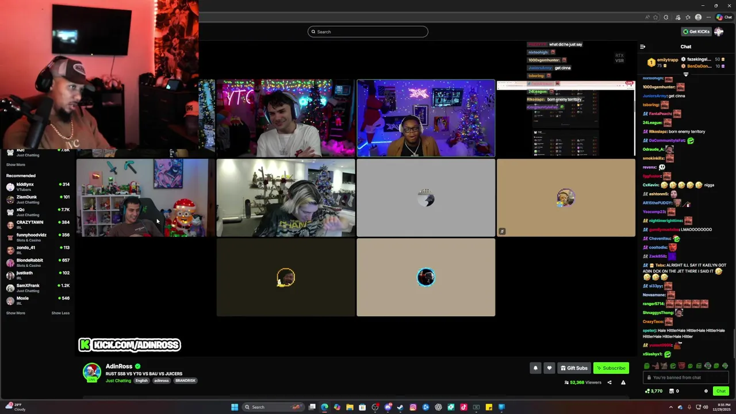Click the banned chat input field

tap(686, 378)
